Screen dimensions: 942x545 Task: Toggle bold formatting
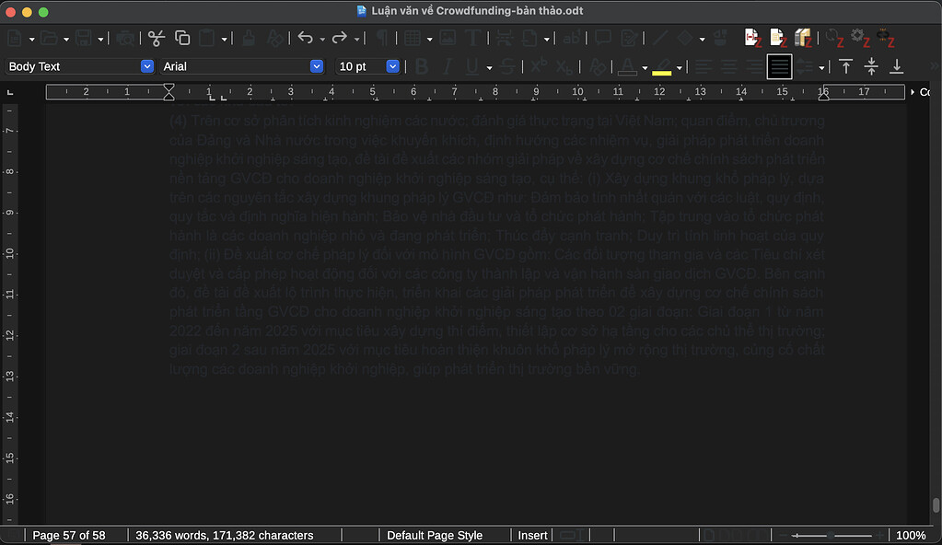click(421, 65)
